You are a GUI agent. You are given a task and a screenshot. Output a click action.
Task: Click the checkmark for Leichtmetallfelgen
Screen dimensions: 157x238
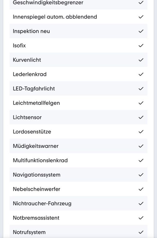point(141,103)
